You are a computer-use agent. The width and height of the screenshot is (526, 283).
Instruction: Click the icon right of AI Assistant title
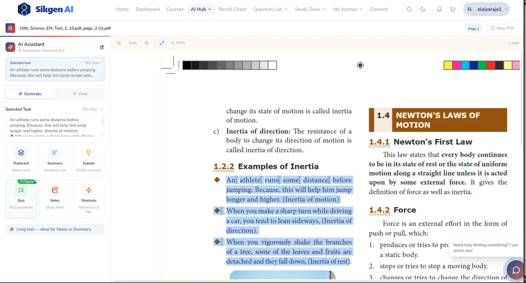tap(102, 47)
